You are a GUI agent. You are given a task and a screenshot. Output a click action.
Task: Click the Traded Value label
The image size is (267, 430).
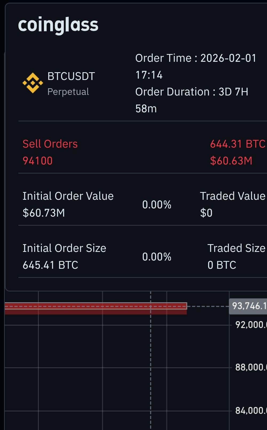point(233,196)
